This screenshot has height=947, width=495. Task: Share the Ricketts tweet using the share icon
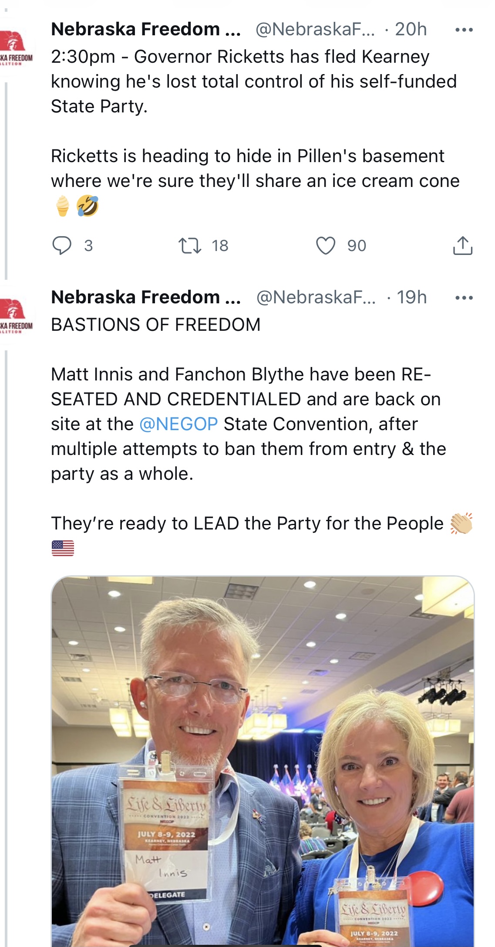tap(462, 245)
